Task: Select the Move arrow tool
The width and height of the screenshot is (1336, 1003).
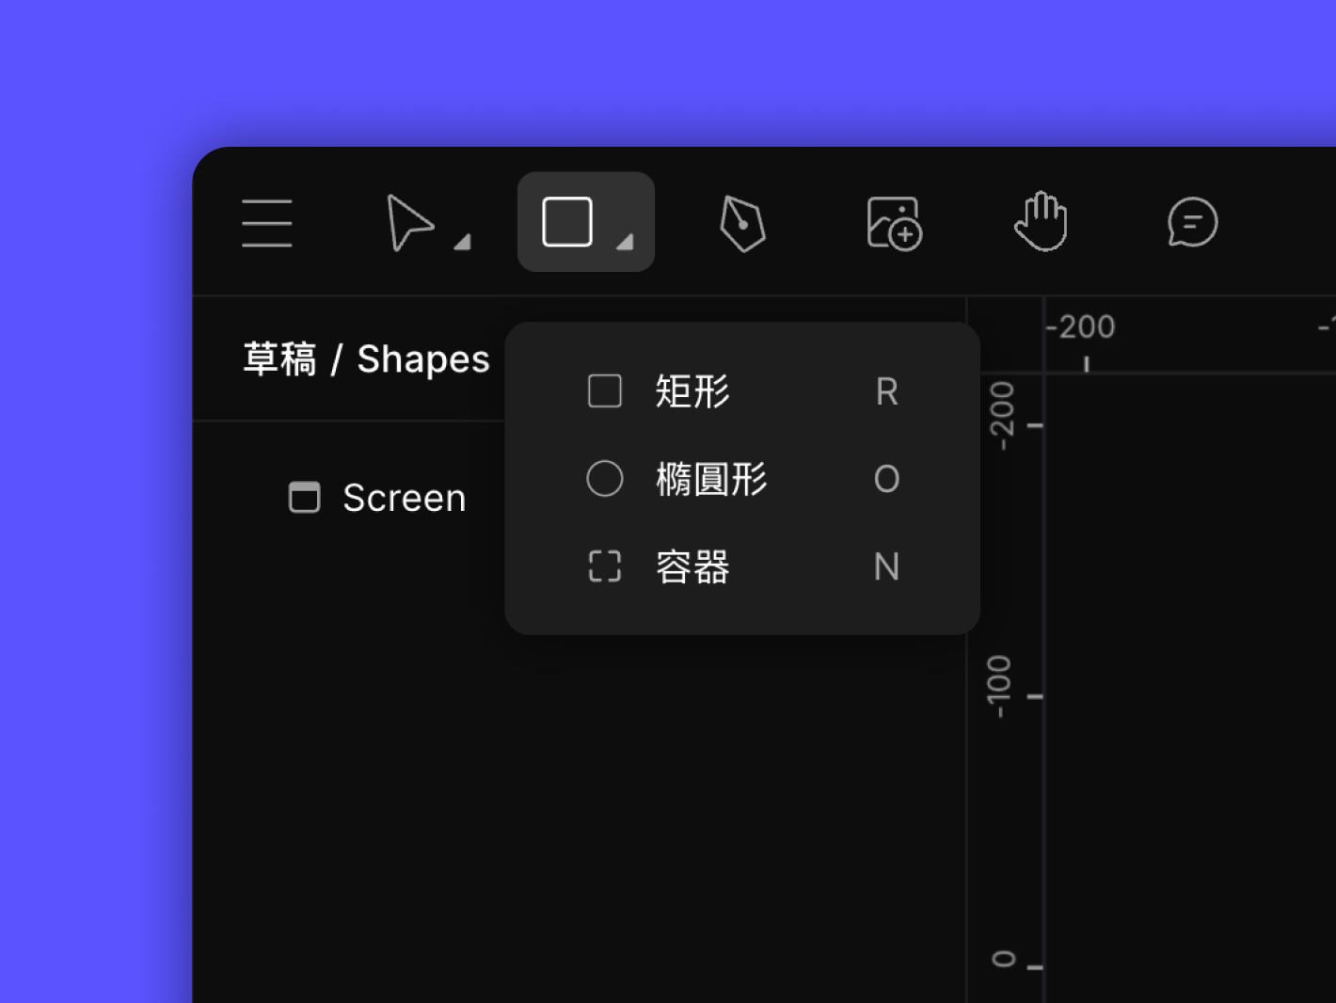Action: pyautogui.click(x=410, y=223)
